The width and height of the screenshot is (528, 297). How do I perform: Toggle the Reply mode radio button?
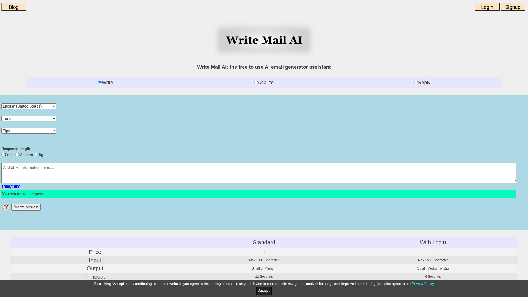click(416, 82)
